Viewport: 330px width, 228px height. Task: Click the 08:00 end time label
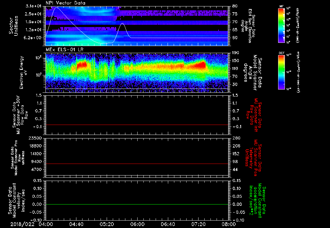coord(228,224)
